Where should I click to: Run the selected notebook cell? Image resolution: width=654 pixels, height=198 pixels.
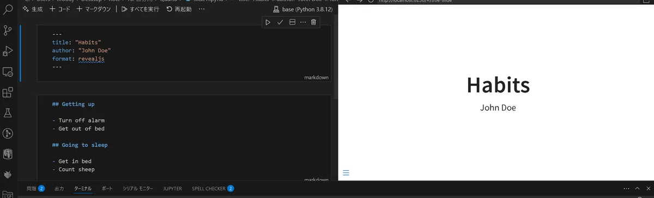pos(268,22)
